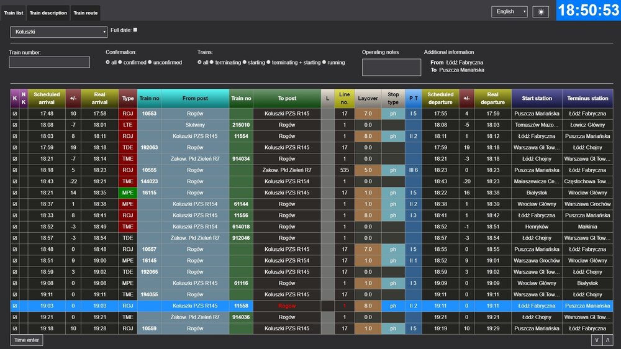Viewport: 621px width, 349px height.
Task: Select the highlighted row for train 11558
Action: [x=310, y=306]
